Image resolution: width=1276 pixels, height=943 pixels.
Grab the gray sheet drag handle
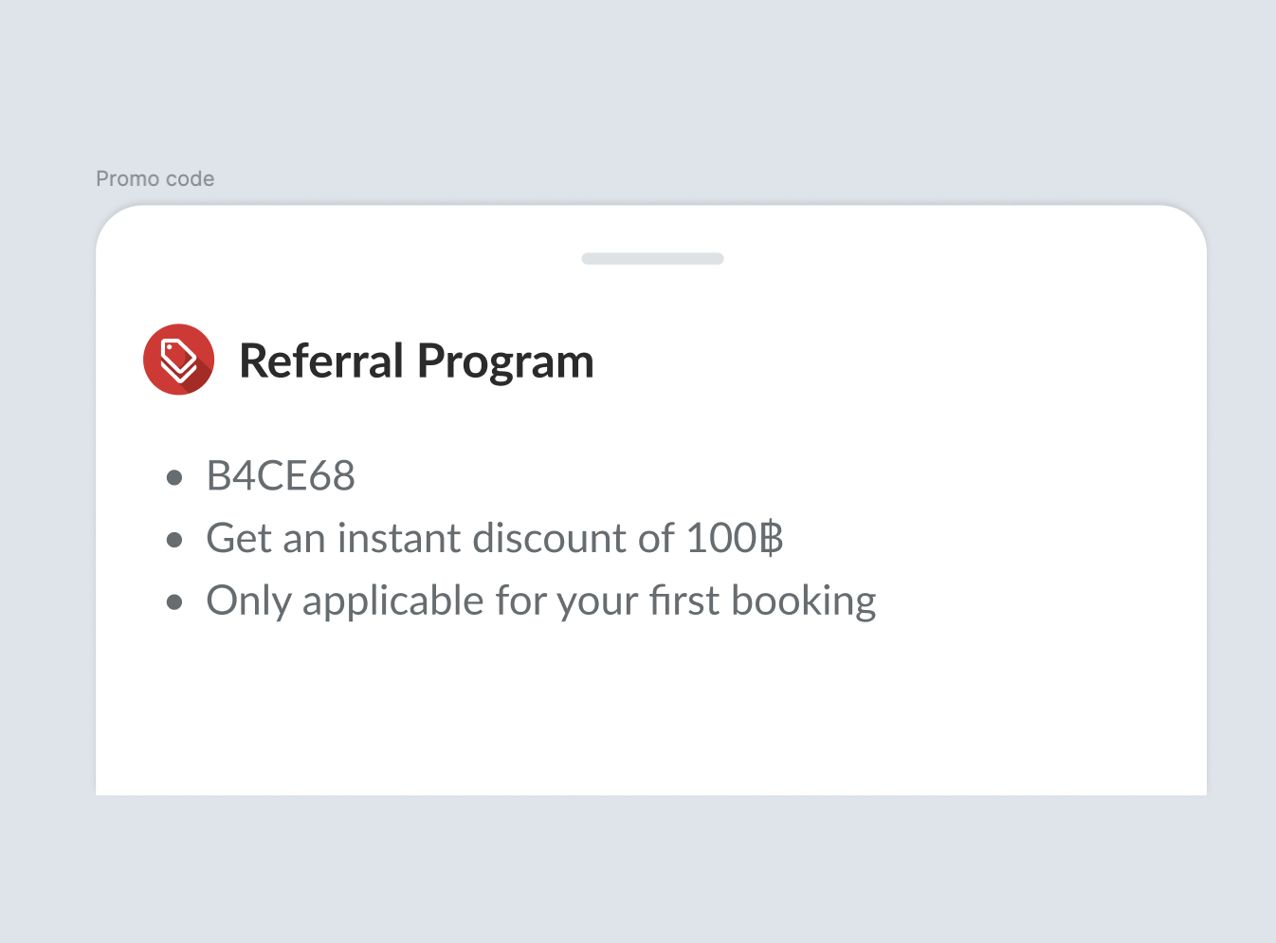(652, 259)
